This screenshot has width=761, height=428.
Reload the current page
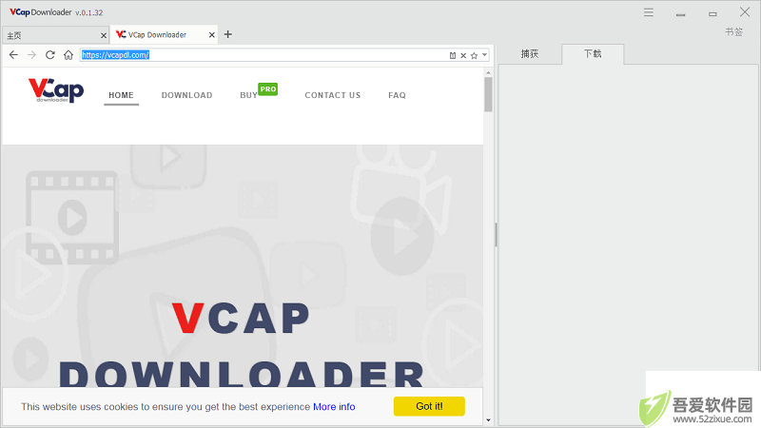point(50,55)
